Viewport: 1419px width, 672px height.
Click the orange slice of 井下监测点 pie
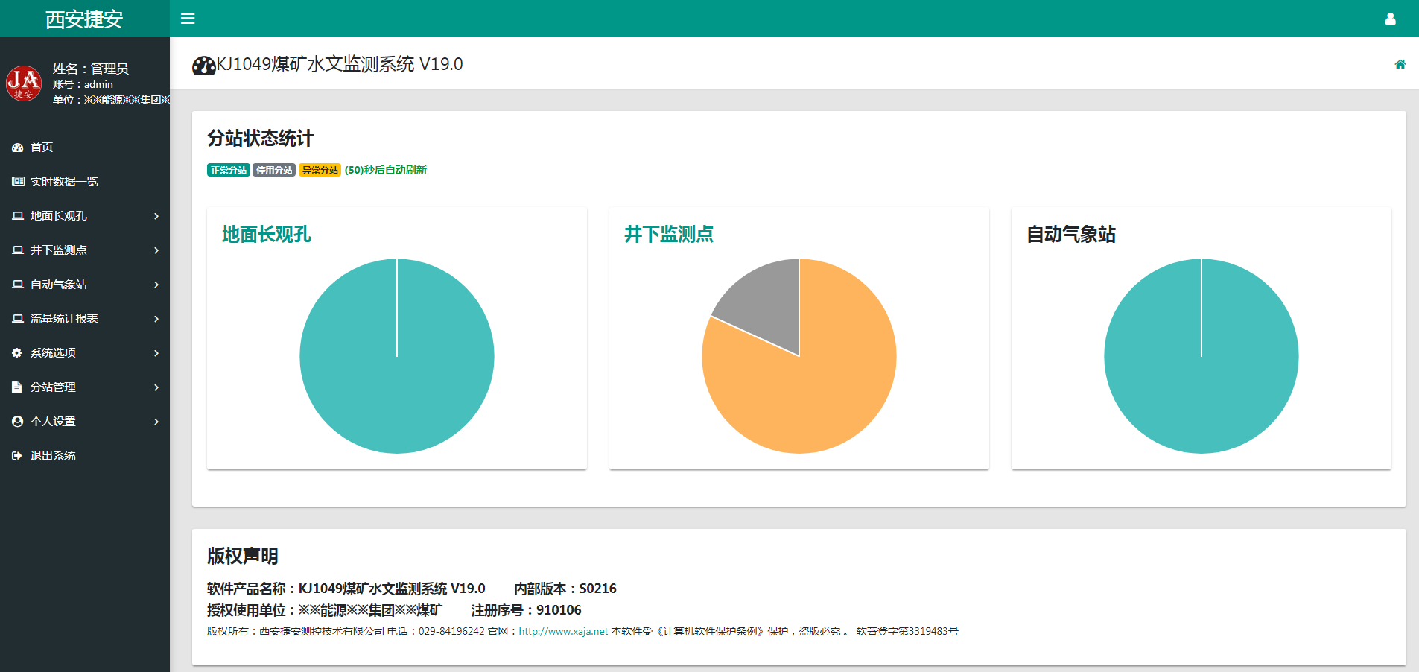point(819,387)
